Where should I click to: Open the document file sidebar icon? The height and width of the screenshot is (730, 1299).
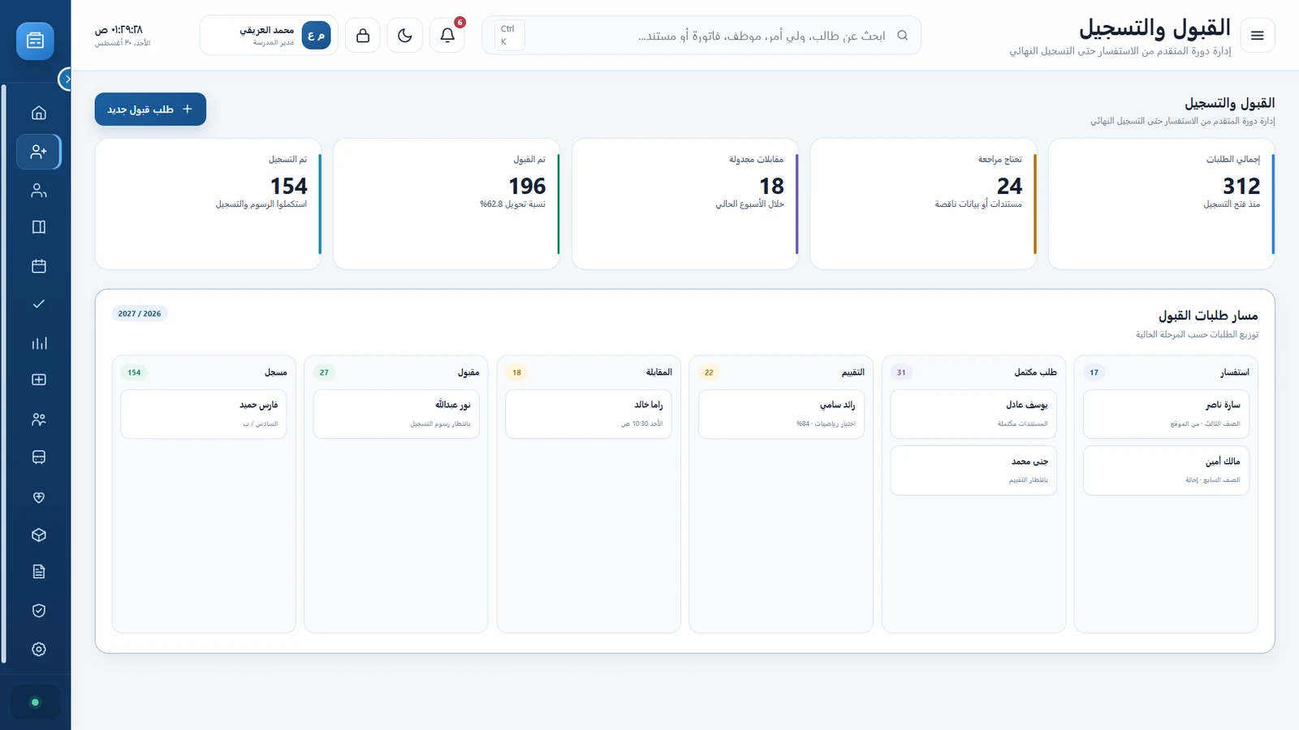[x=38, y=572]
